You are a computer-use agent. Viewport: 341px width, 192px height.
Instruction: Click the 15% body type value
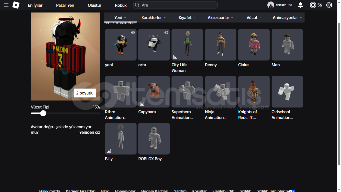(96, 107)
